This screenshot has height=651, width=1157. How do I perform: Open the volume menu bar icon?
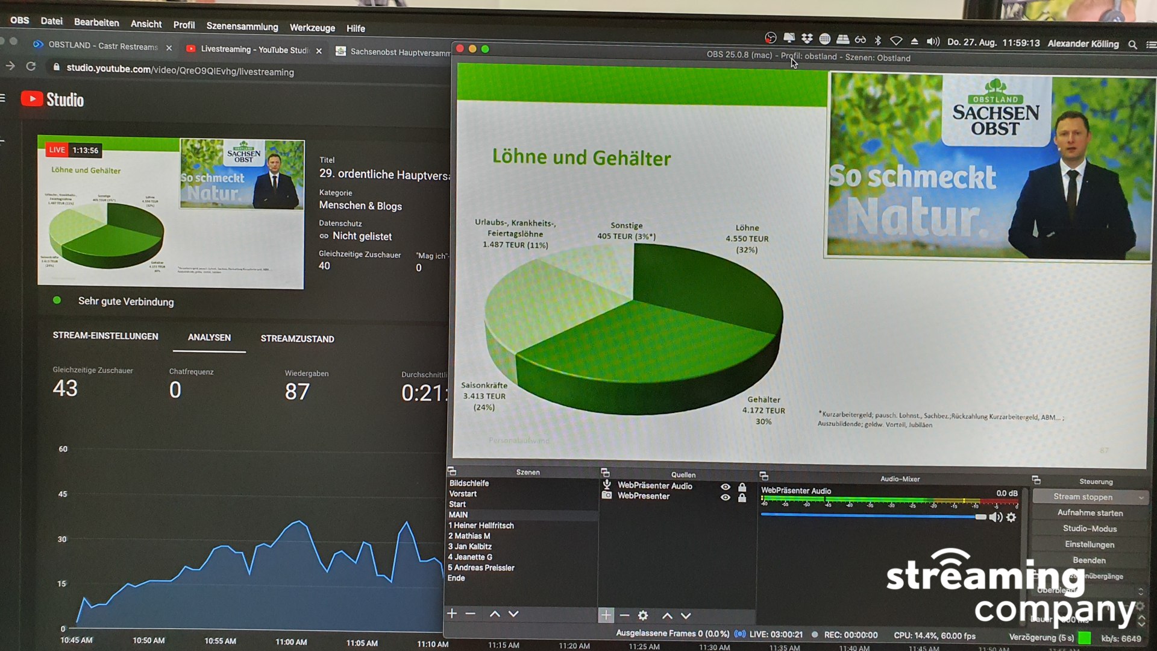(x=933, y=42)
